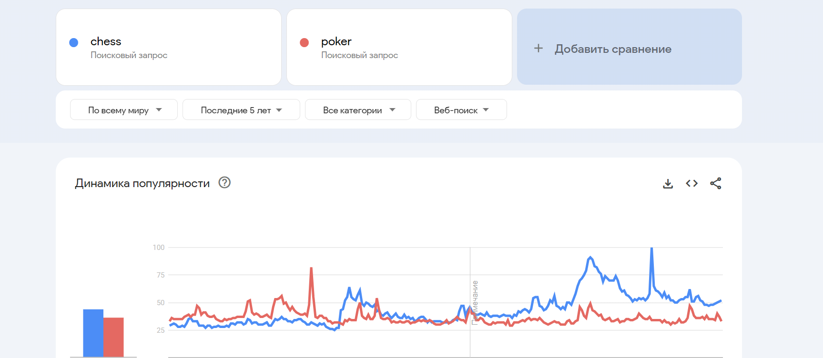Viewport: 823px width, 358px height.
Task: Click the blue chess average bar
Action: click(93, 333)
